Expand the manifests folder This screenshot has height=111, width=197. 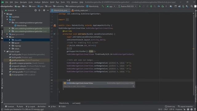[7, 17]
